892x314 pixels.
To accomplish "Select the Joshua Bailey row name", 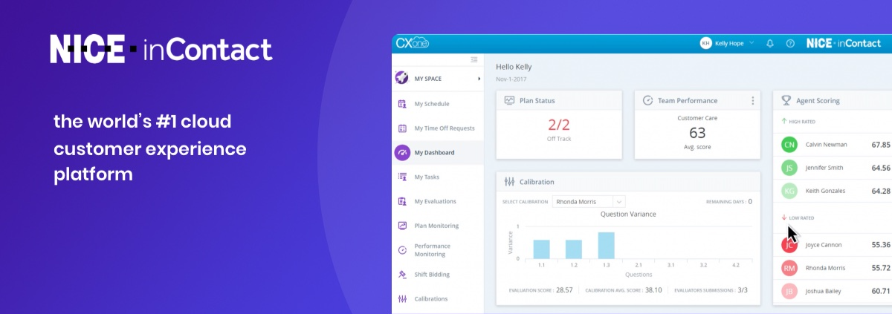I will click(x=824, y=291).
